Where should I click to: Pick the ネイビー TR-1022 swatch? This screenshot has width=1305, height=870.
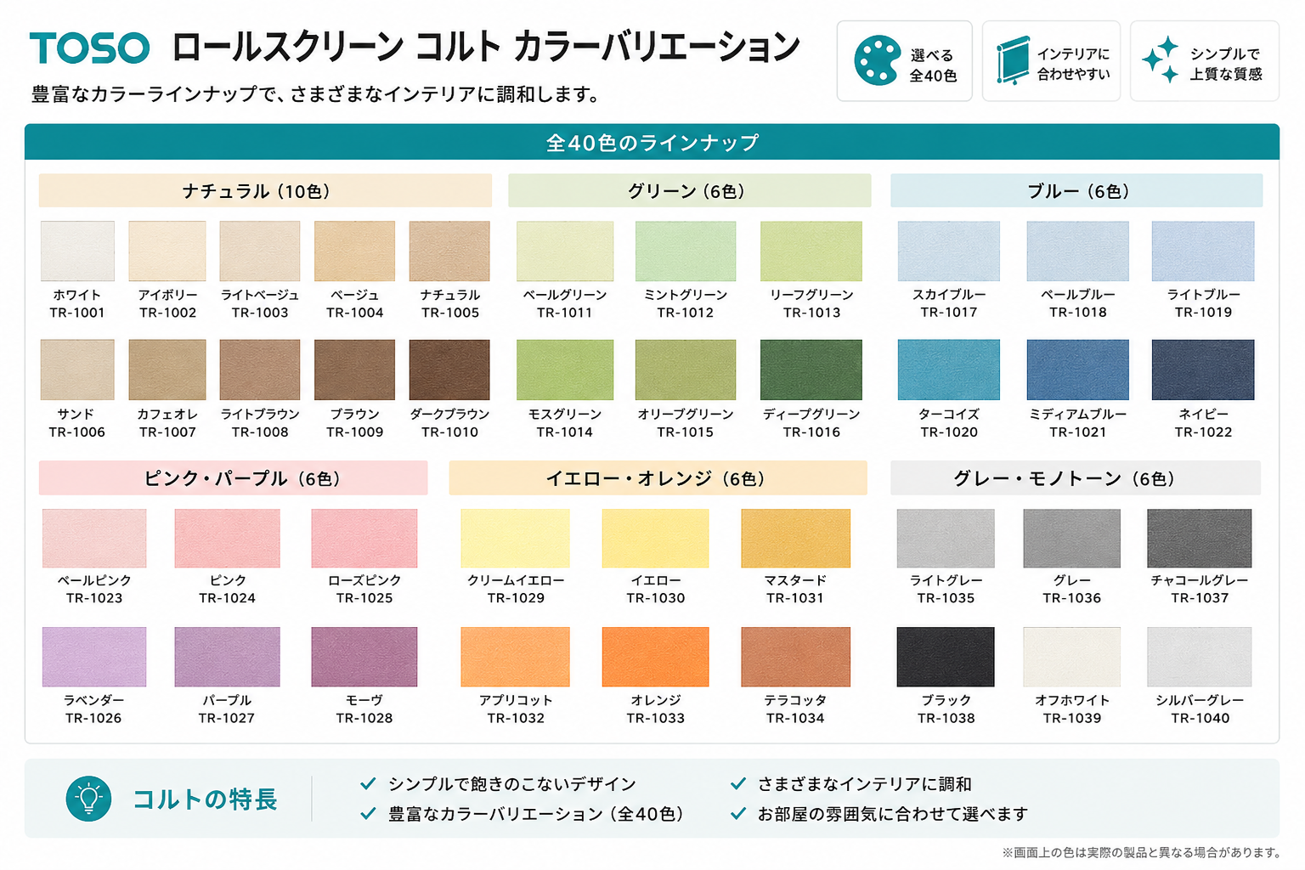[1203, 370]
